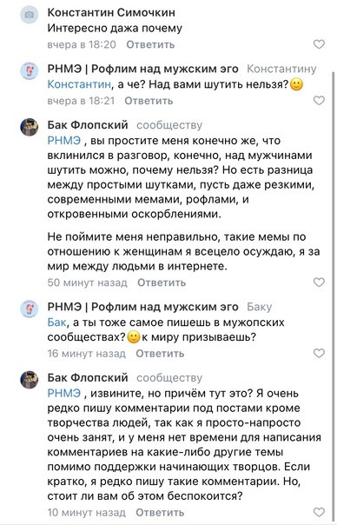Open the second РНМЭ community avatar
337x525 pixels.
pyautogui.click(x=30, y=309)
